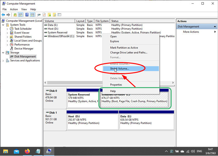Select Device Manager in the tree

pyautogui.click(x=24, y=49)
